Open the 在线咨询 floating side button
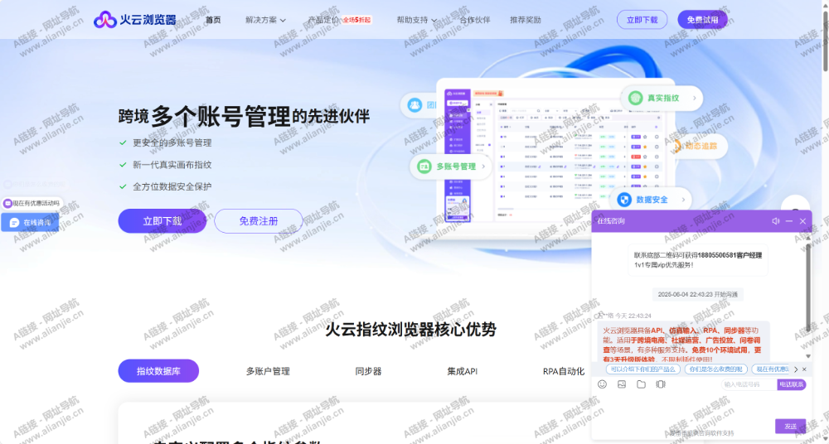The image size is (829, 444). point(30,223)
